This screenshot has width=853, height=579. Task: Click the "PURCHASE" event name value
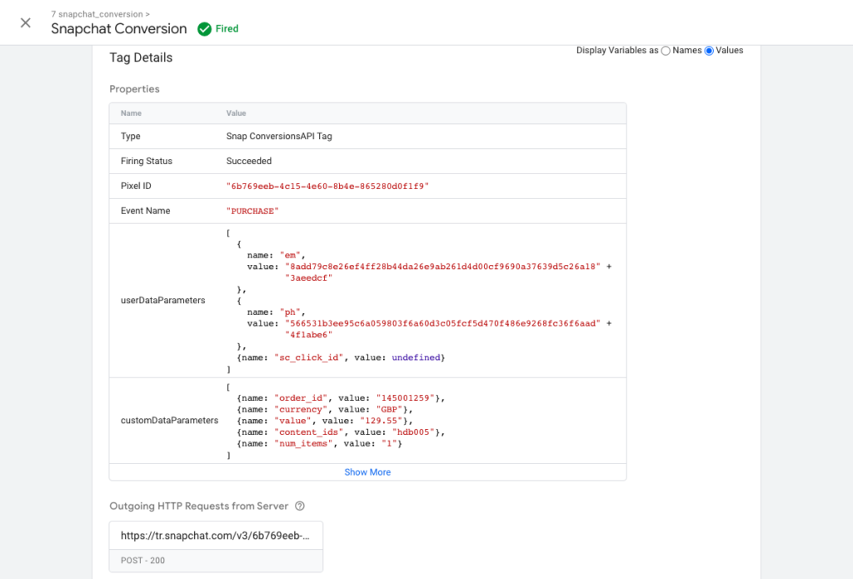coord(252,211)
